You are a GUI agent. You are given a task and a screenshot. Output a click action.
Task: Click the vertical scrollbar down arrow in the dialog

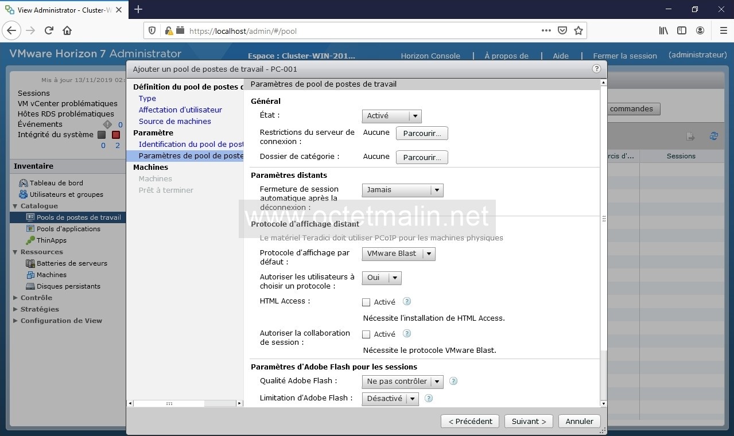(603, 403)
